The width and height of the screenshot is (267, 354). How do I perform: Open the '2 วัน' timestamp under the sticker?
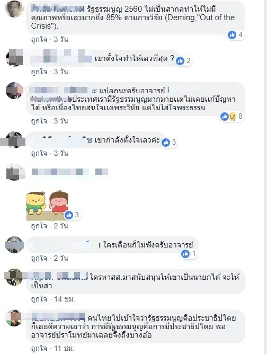pos(61,226)
